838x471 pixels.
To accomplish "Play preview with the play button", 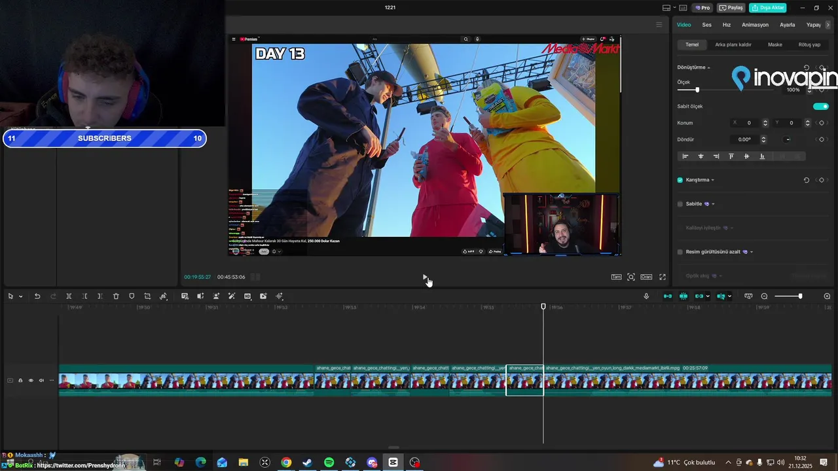I will 425,277.
